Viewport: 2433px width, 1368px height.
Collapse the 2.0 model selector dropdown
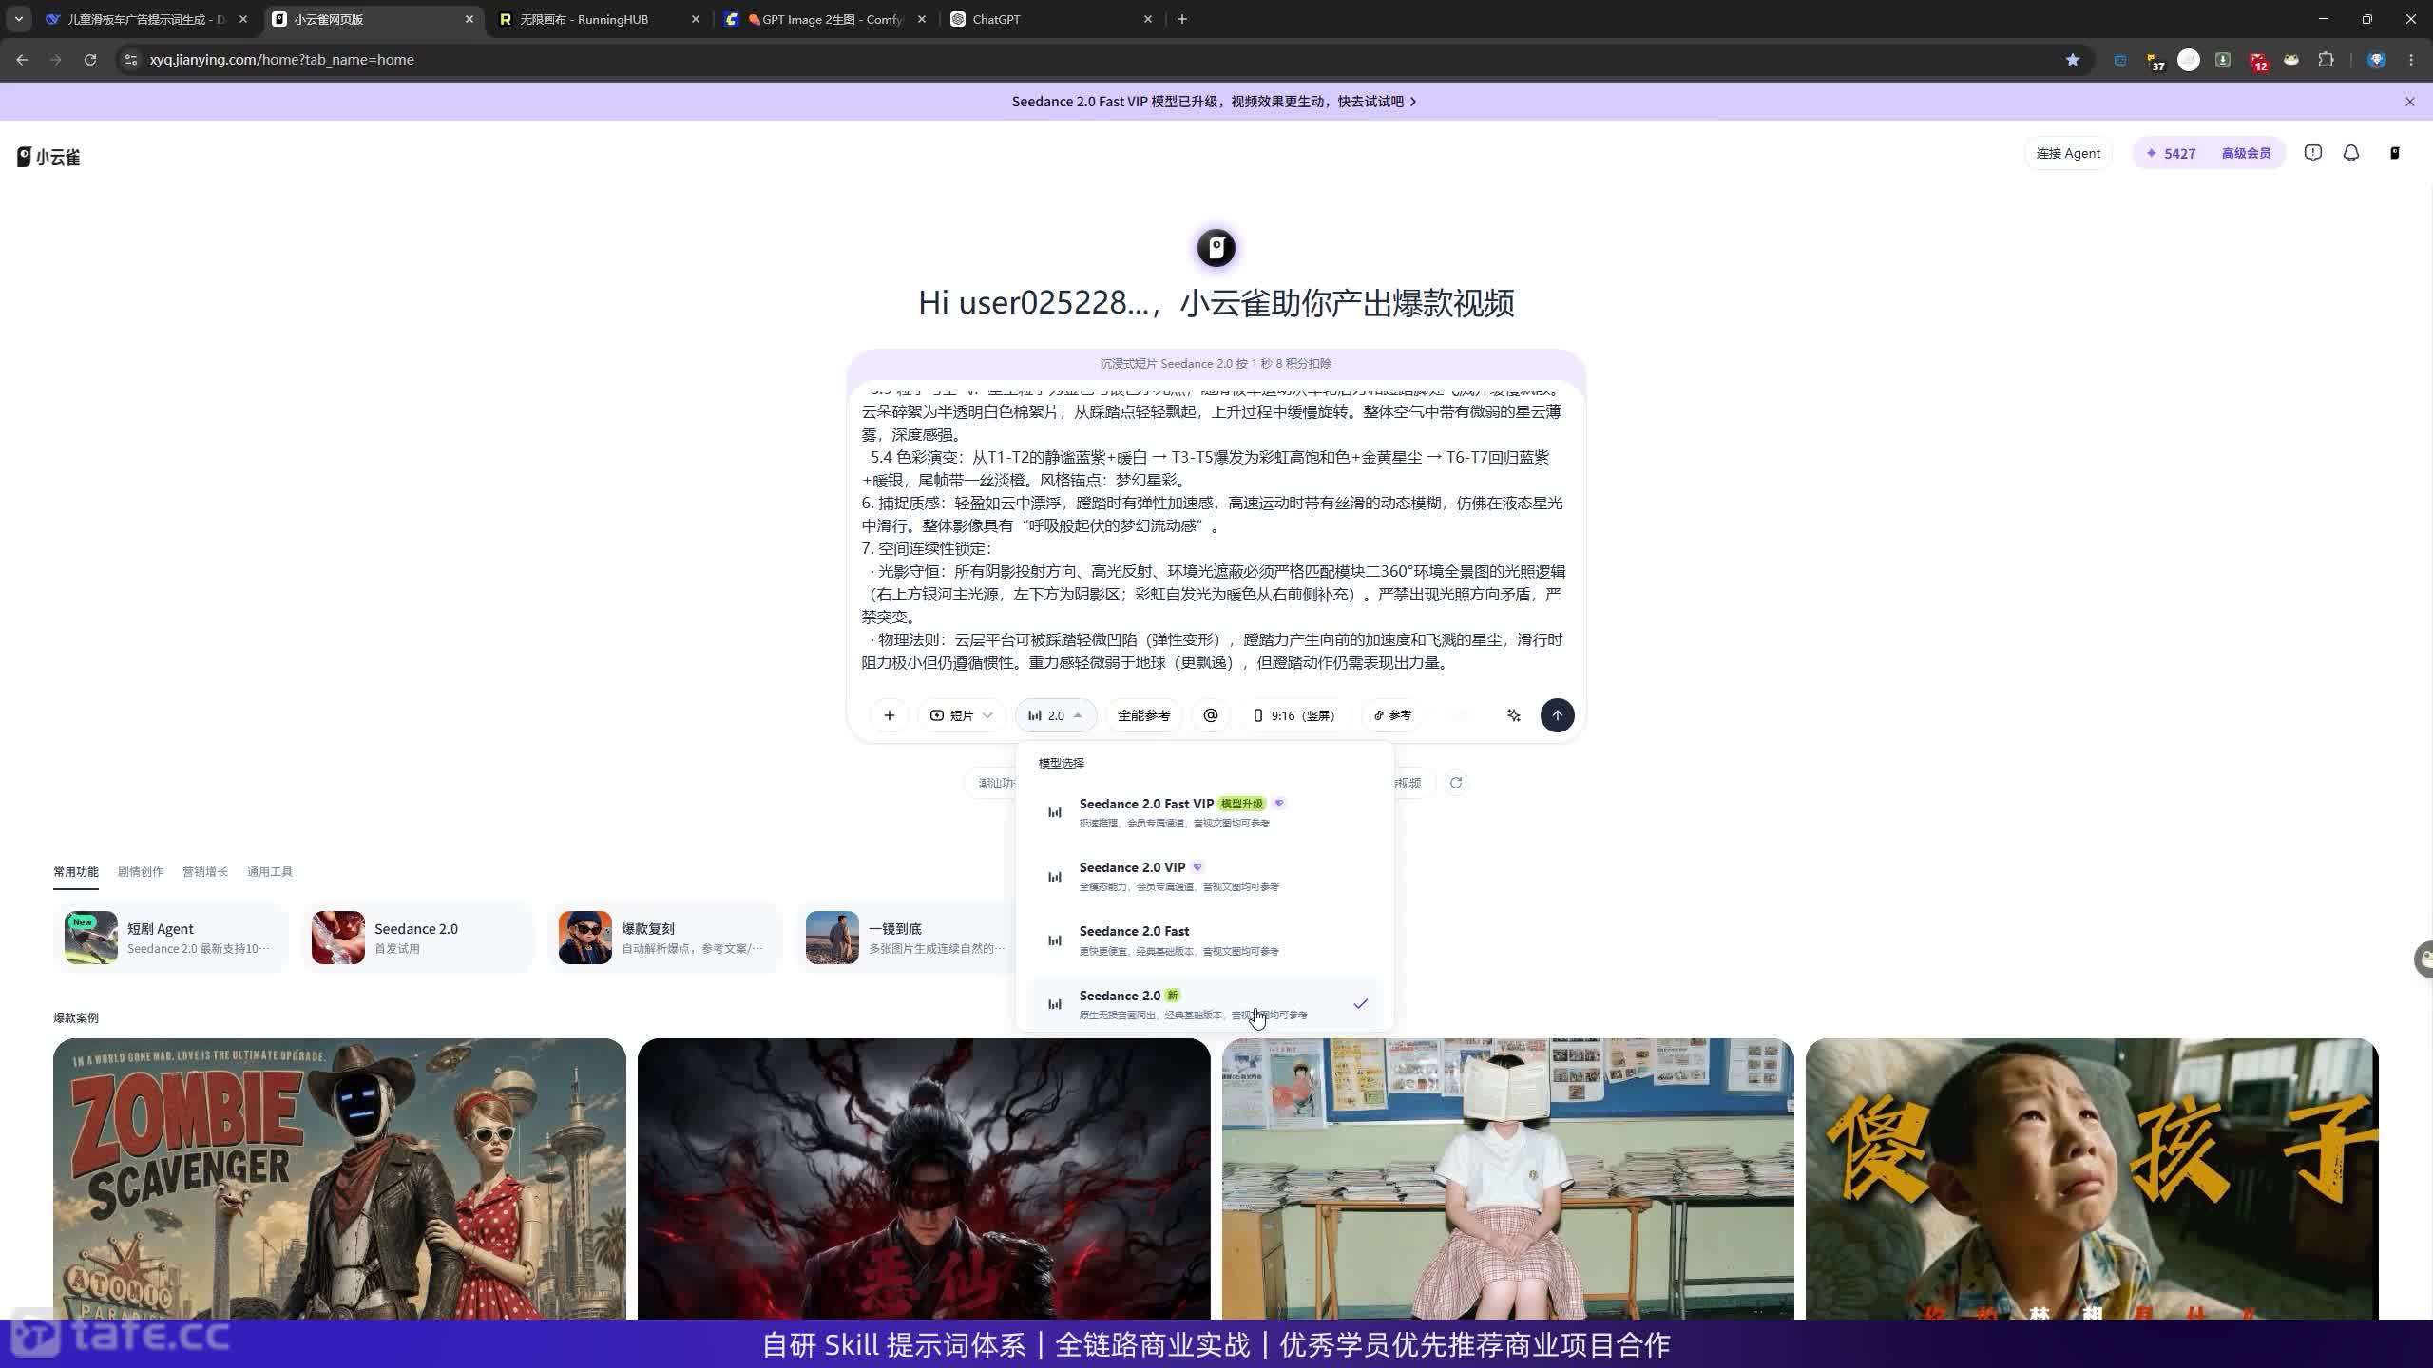tap(1055, 715)
